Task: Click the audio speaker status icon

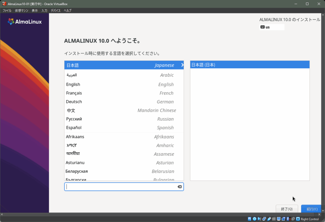Action: pos(259,219)
